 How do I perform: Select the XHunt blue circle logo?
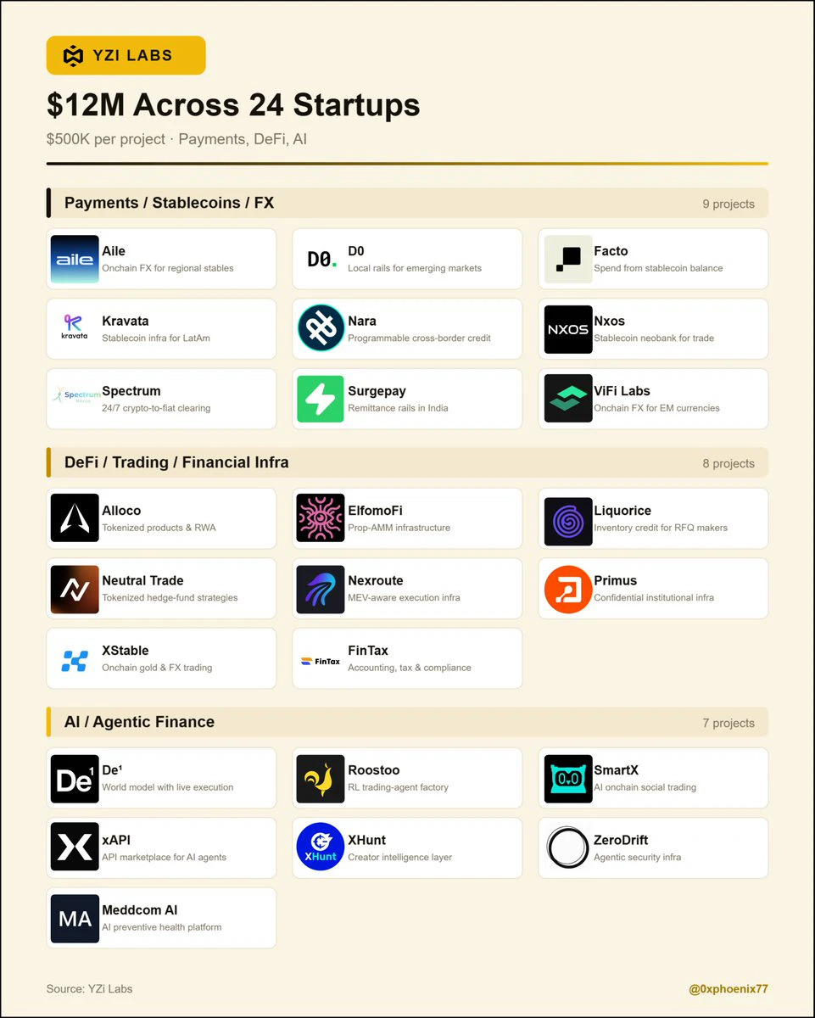click(x=321, y=848)
